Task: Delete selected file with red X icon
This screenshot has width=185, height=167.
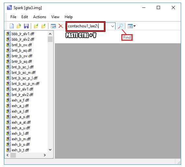Action: pyautogui.click(x=61, y=26)
